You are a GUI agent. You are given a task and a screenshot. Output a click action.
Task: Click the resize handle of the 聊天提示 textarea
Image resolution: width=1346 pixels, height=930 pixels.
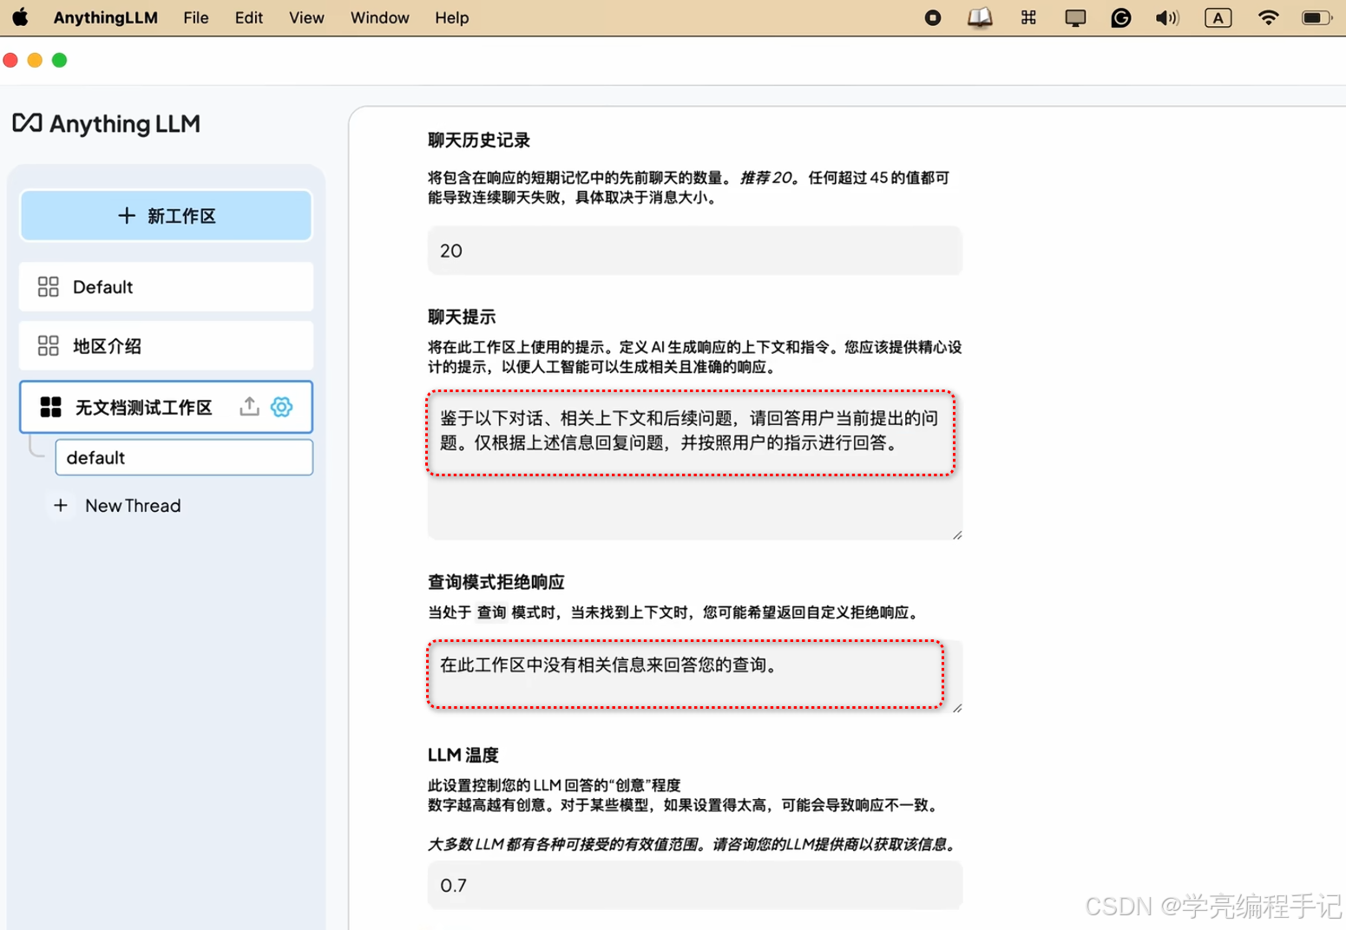tap(957, 534)
